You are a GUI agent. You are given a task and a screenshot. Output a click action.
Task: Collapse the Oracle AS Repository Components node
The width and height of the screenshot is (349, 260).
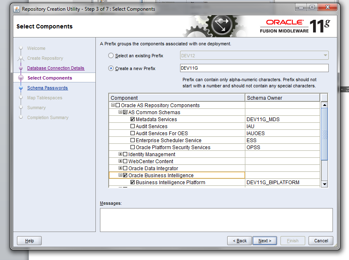point(113,105)
